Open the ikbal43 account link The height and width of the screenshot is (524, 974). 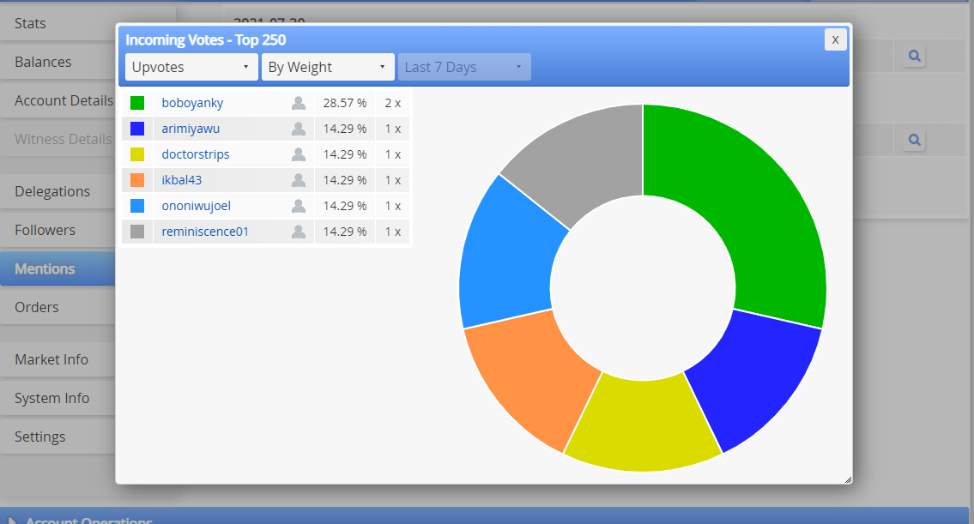(x=182, y=180)
